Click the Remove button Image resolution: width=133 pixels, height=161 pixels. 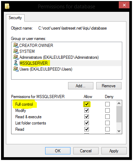[x=109, y=86]
